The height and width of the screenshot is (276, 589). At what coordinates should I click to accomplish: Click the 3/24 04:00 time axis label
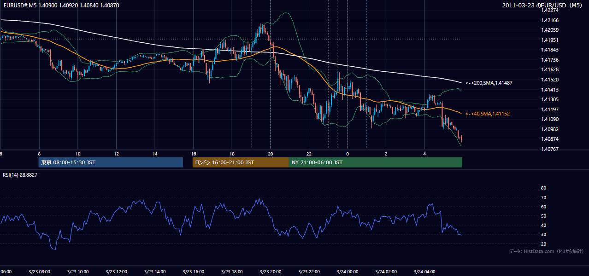(x=424, y=272)
